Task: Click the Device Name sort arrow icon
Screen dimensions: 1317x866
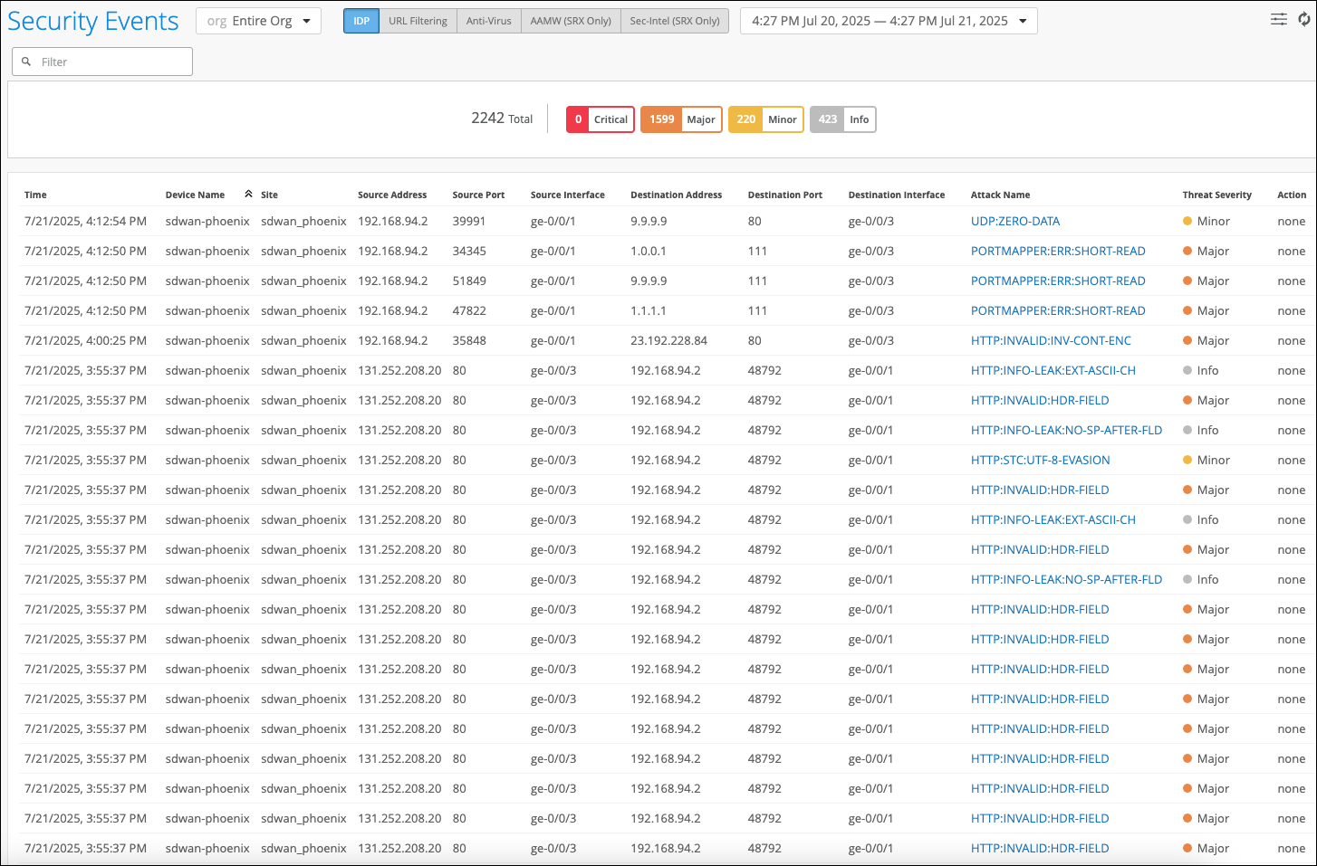Action: (248, 194)
